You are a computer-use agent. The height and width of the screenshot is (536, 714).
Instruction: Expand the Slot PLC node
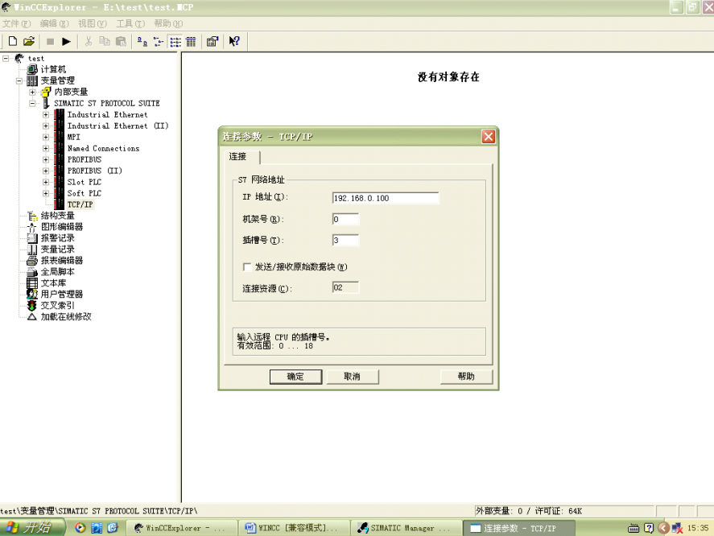(x=46, y=182)
